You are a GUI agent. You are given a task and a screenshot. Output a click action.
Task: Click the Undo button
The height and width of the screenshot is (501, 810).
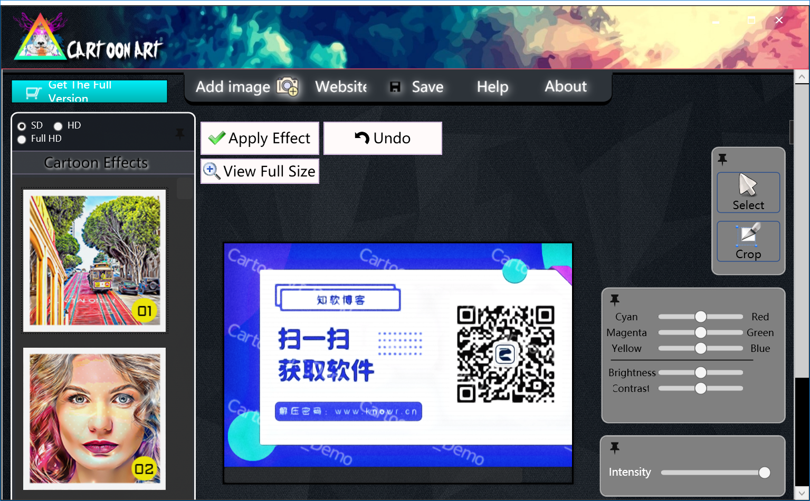(383, 138)
